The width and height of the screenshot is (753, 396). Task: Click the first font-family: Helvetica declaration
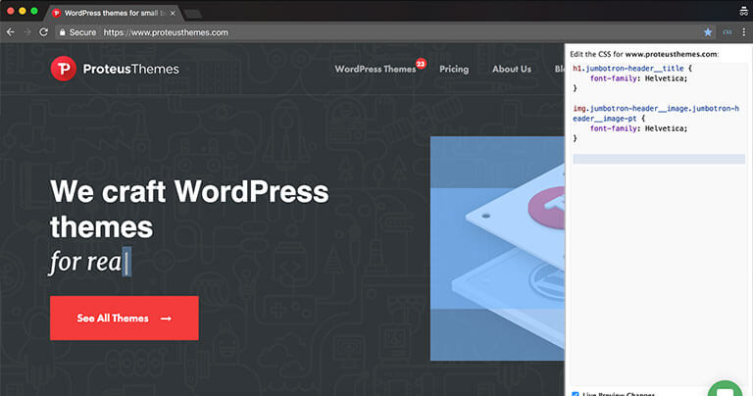pyautogui.click(x=638, y=78)
